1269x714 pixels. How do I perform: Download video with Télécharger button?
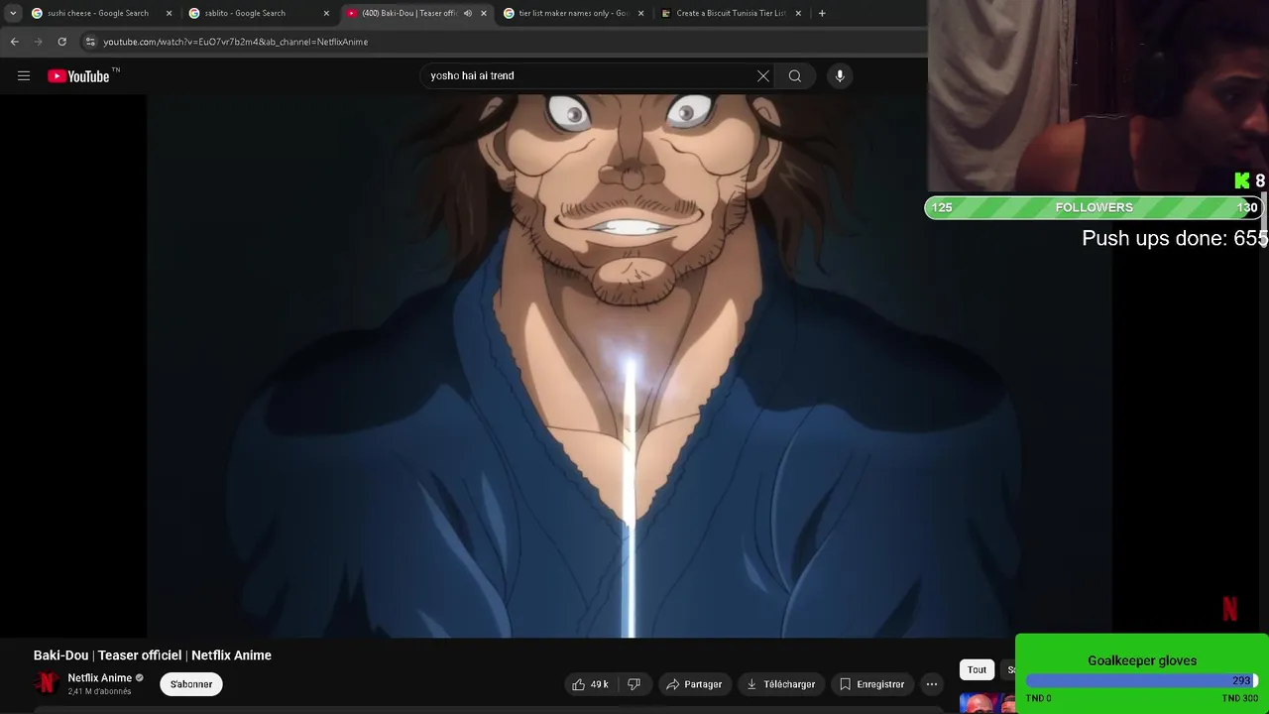click(x=781, y=684)
